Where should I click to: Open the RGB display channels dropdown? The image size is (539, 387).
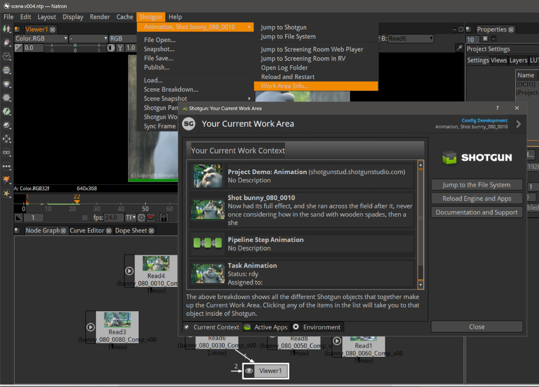coord(123,38)
